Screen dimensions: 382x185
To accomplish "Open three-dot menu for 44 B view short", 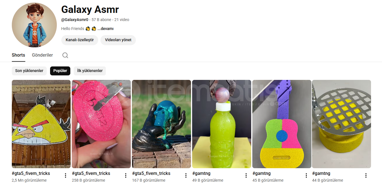I will 366,175.
